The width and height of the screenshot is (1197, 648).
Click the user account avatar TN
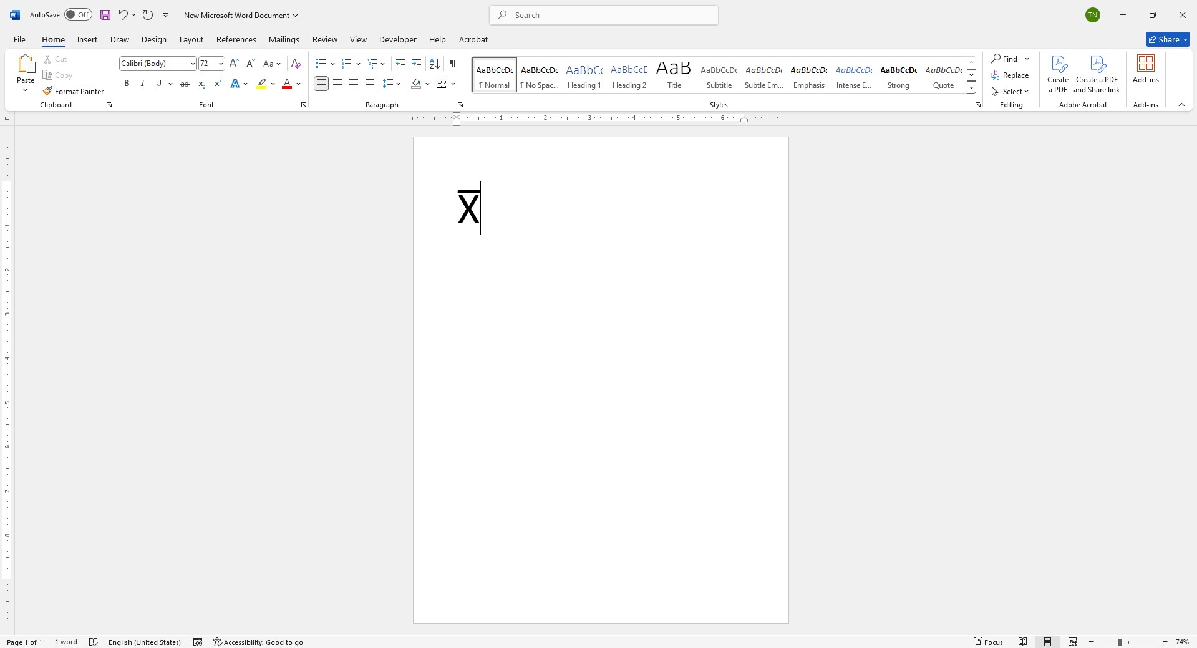(x=1093, y=15)
